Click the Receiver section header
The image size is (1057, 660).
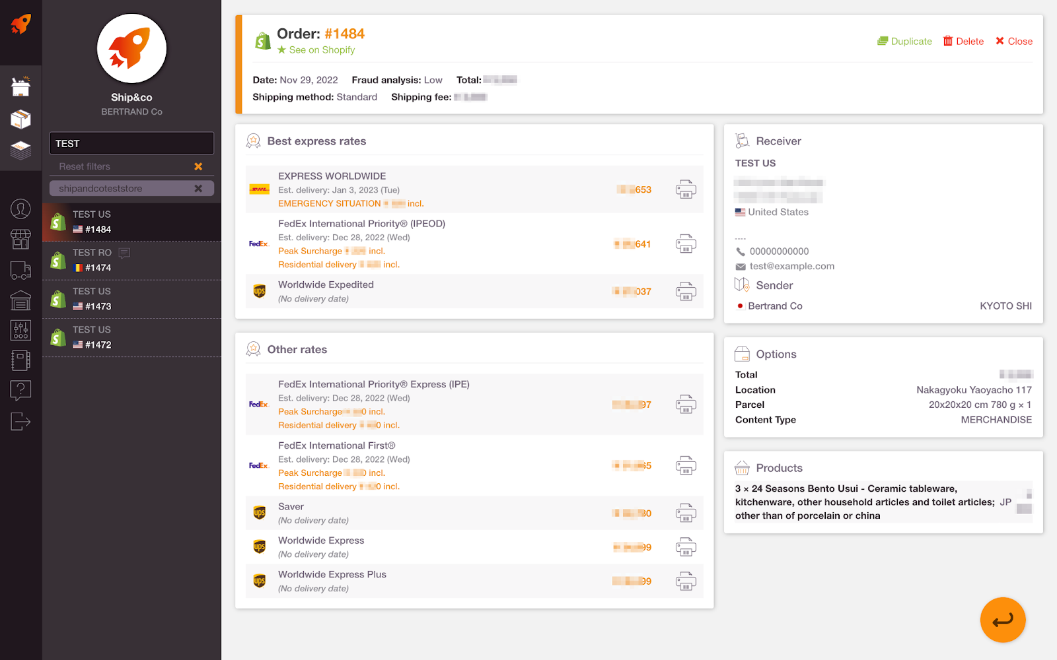(x=778, y=141)
